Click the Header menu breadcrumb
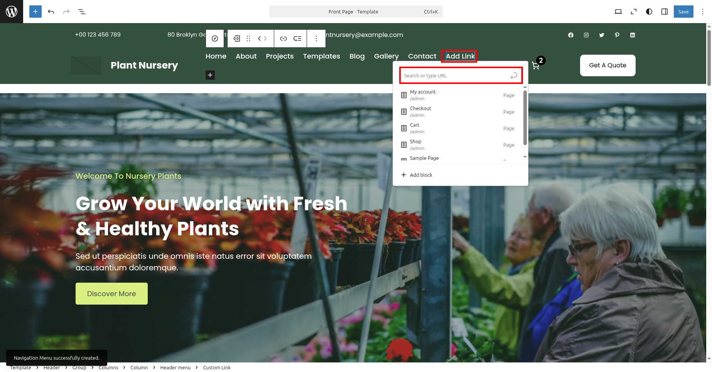The width and height of the screenshot is (712, 372). 175,367
